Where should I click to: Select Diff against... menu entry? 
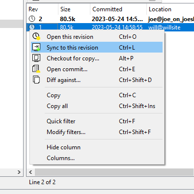(x=97, y=80)
